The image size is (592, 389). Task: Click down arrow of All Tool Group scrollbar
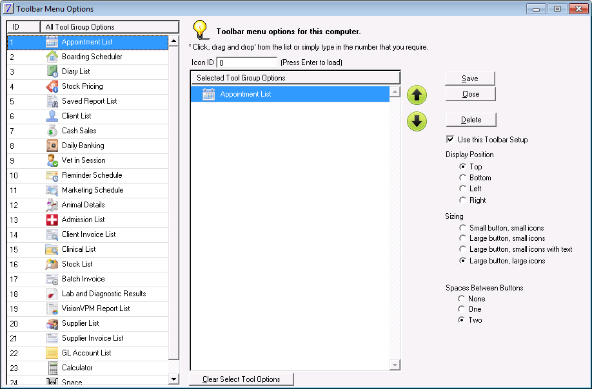coord(173,379)
